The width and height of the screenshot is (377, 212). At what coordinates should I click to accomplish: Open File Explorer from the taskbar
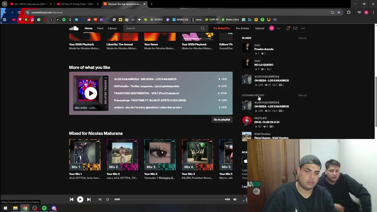[15, 208]
